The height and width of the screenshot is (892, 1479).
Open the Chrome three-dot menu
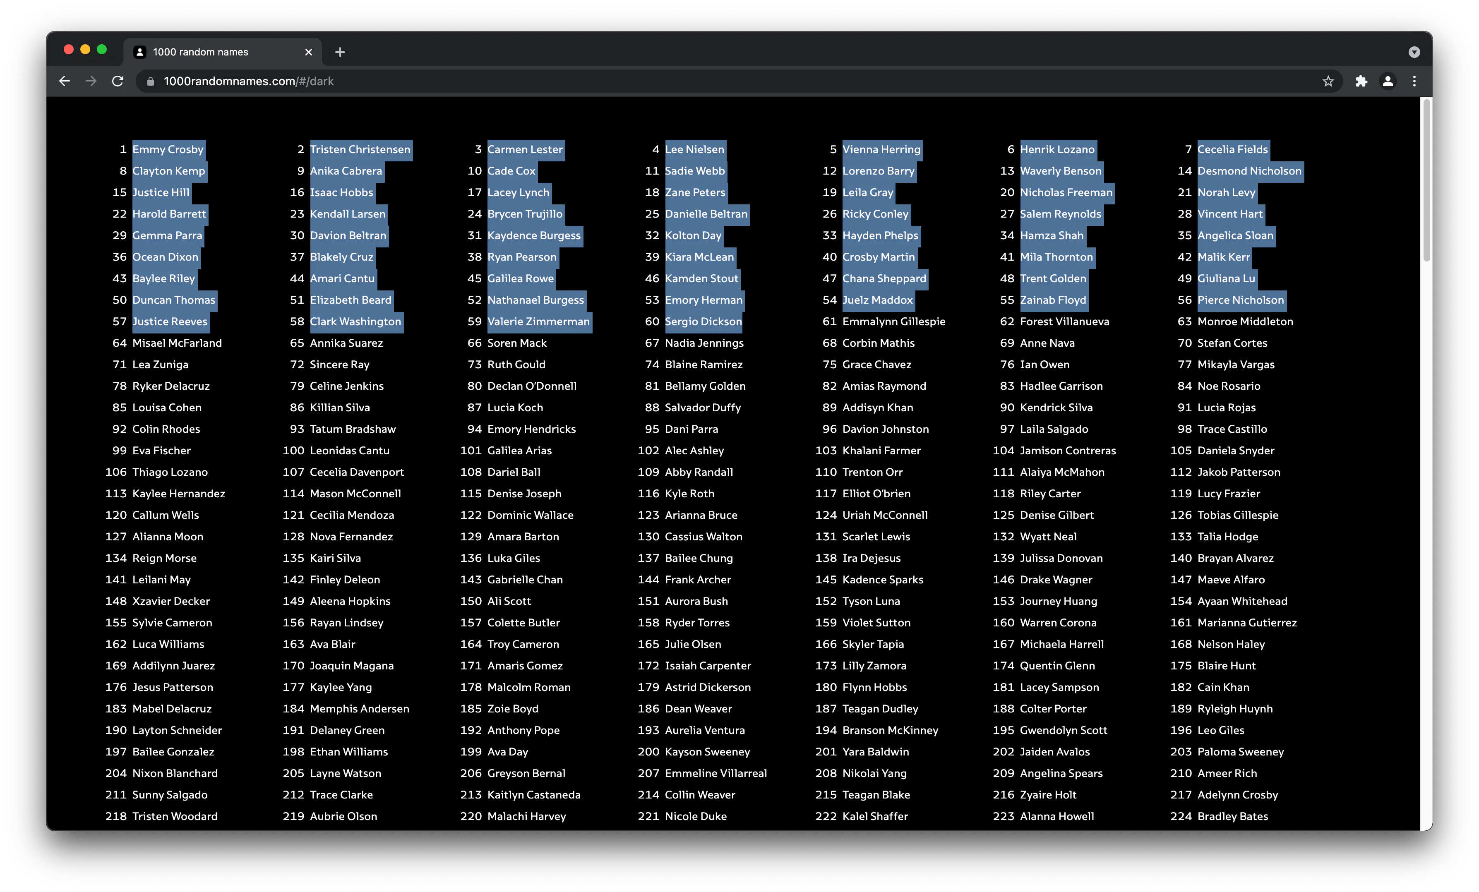tap(1414, 81)
